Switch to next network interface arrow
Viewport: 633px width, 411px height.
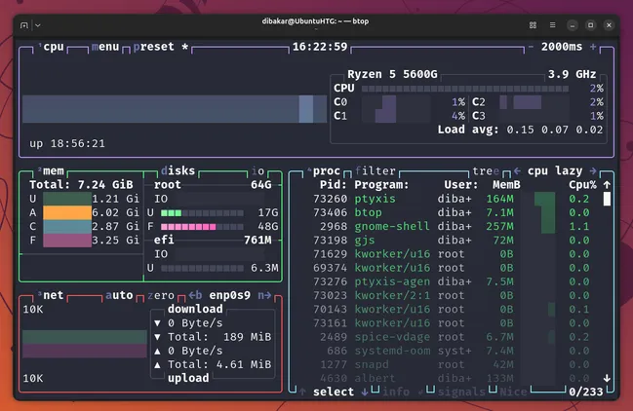point(264,295)
